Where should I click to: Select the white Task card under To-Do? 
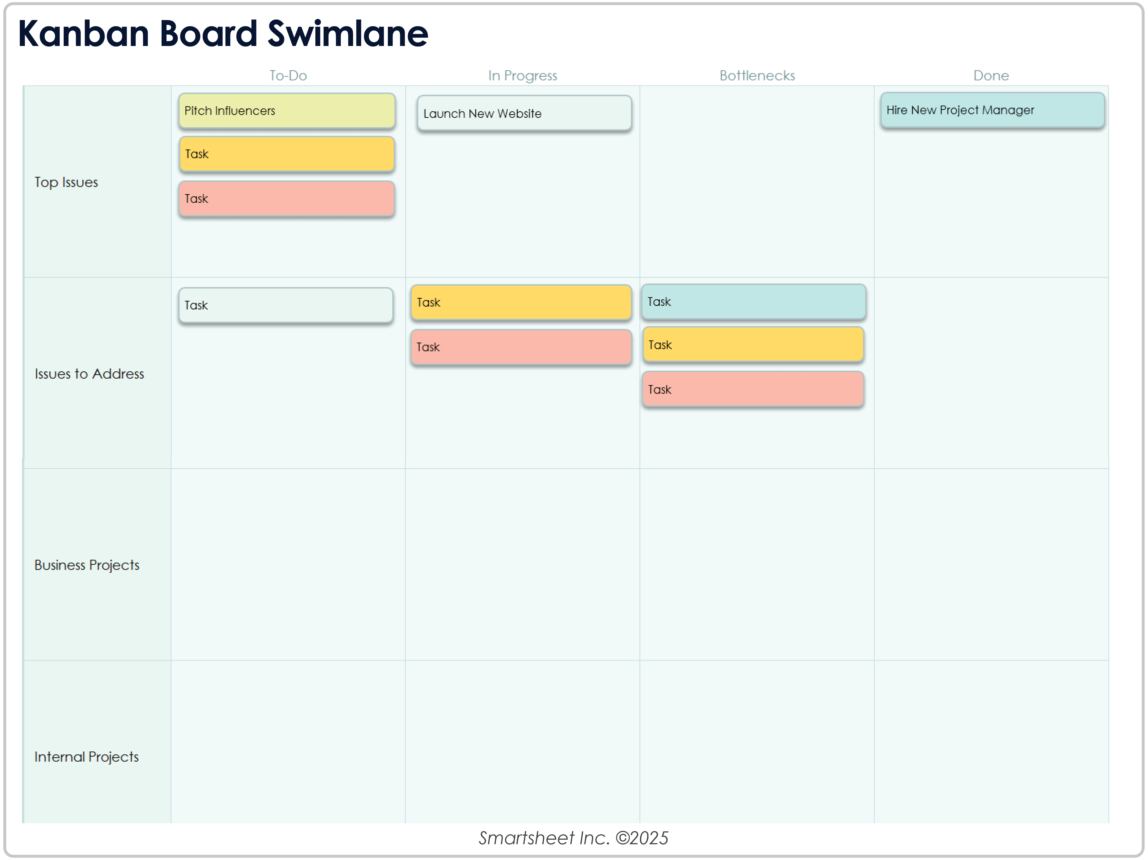coord(285,306)
